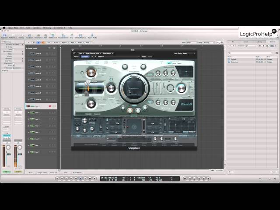Open the plugin window View dropdown
280x210 pixels.
[80, 53]
